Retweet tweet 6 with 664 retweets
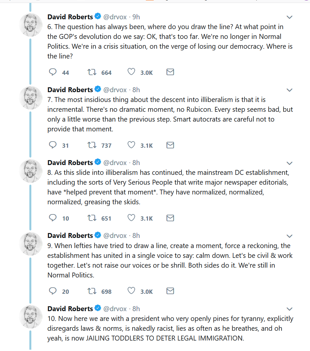The image size is (310, 351). [92, 72]
